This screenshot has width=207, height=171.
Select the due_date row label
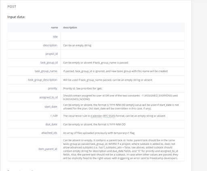[x=51, y=124]
